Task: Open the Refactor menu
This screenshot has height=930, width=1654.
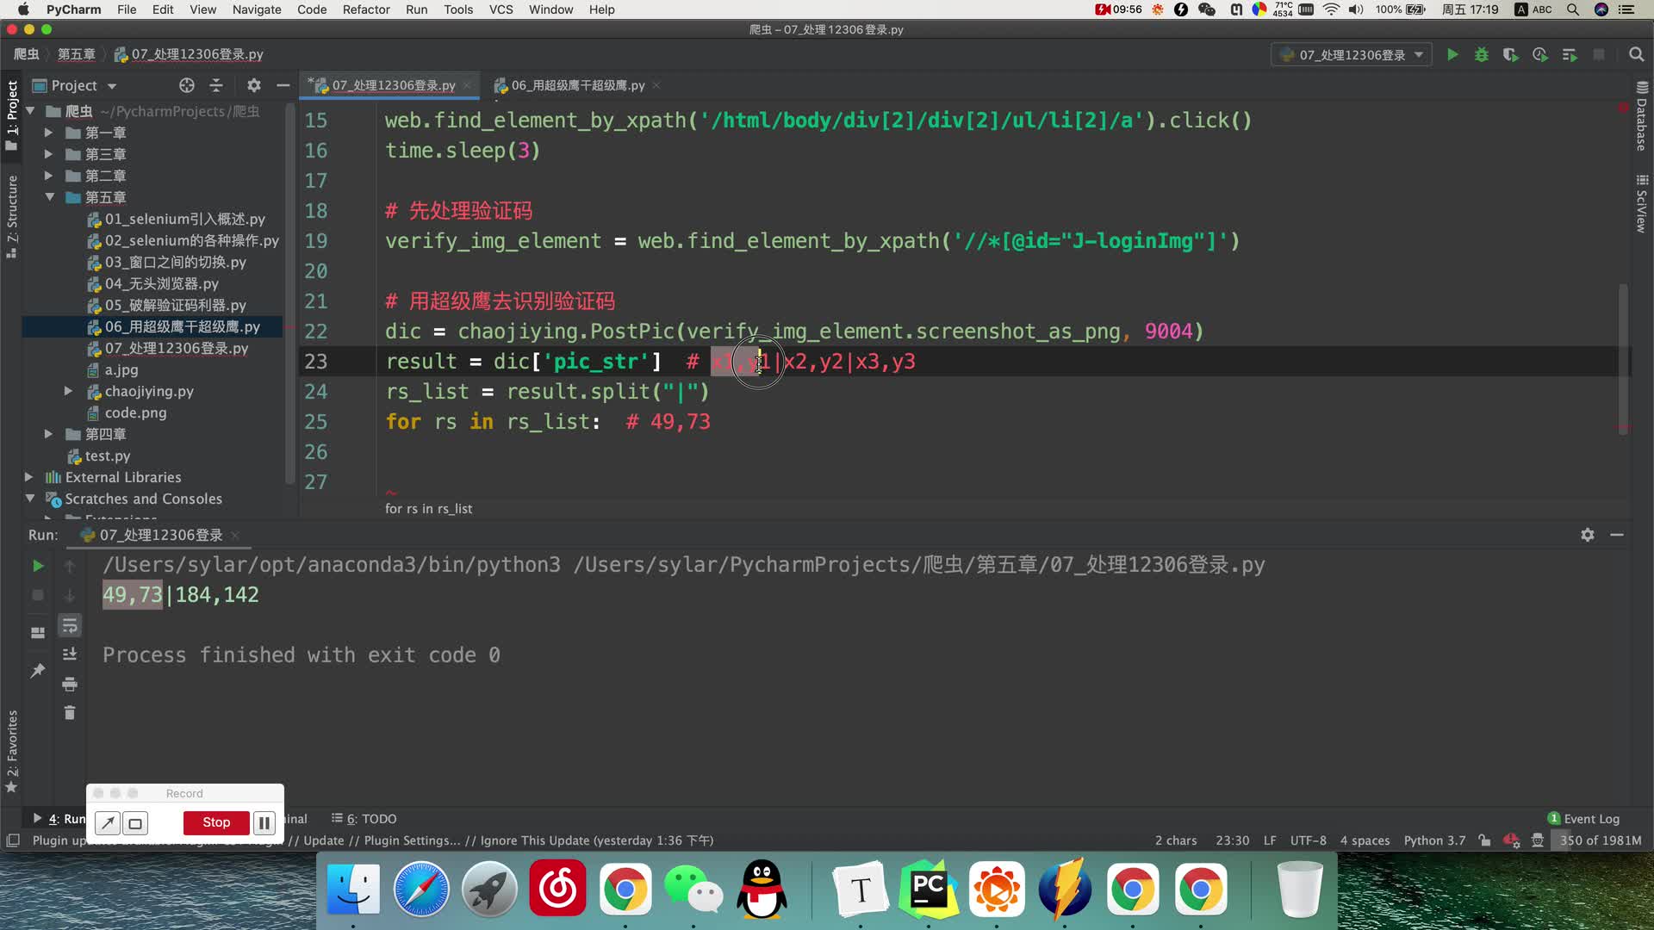Action: pos(366,9)
